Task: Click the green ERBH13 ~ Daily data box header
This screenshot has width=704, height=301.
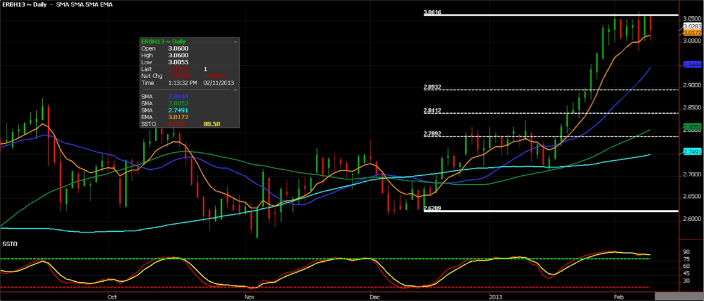Action: pos(163,41)
